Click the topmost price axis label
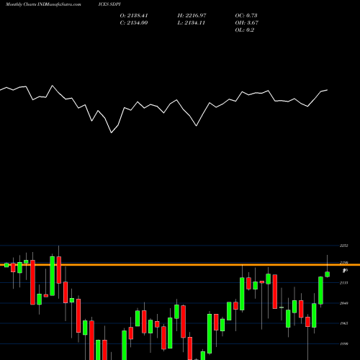Image resolution: width=360 pixels, height=360 pixels. click(343, 246)
